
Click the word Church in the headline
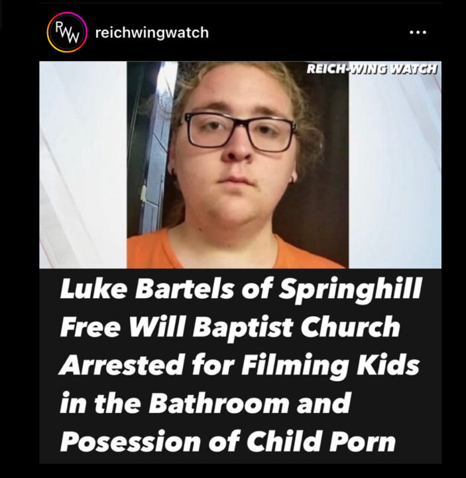tap(350, 327)
